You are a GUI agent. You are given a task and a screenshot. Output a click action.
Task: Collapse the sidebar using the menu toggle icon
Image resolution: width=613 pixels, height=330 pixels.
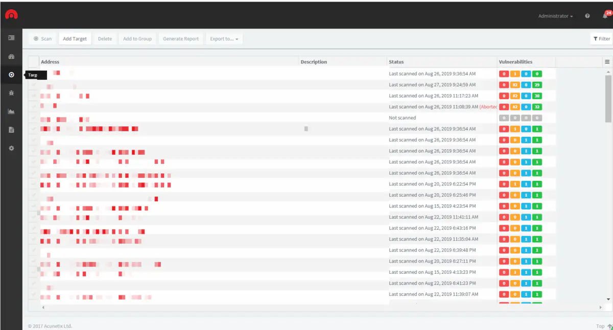pyautogui.click(x=11, y=38)
